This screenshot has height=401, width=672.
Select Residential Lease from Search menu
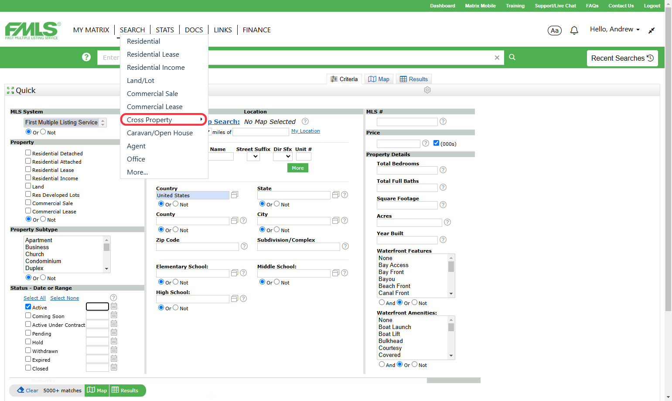click(153, 54)
